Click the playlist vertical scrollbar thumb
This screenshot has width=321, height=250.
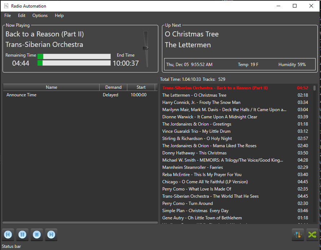point(315,88)
